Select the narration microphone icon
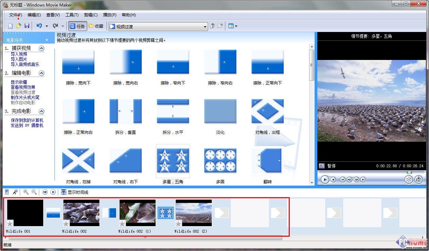This screenshot has height=251, width=429. coord(15,192)
